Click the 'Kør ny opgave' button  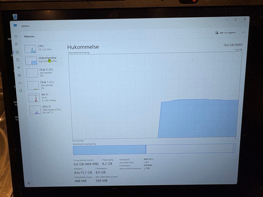coord(225,33)
